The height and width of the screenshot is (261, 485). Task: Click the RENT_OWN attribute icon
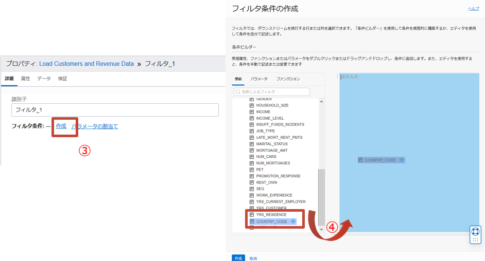click(252, 182)
